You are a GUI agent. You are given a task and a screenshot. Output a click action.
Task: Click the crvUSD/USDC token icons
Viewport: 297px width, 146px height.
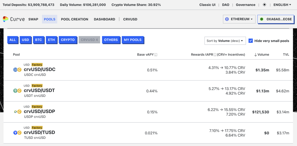(x=17, y=70)
